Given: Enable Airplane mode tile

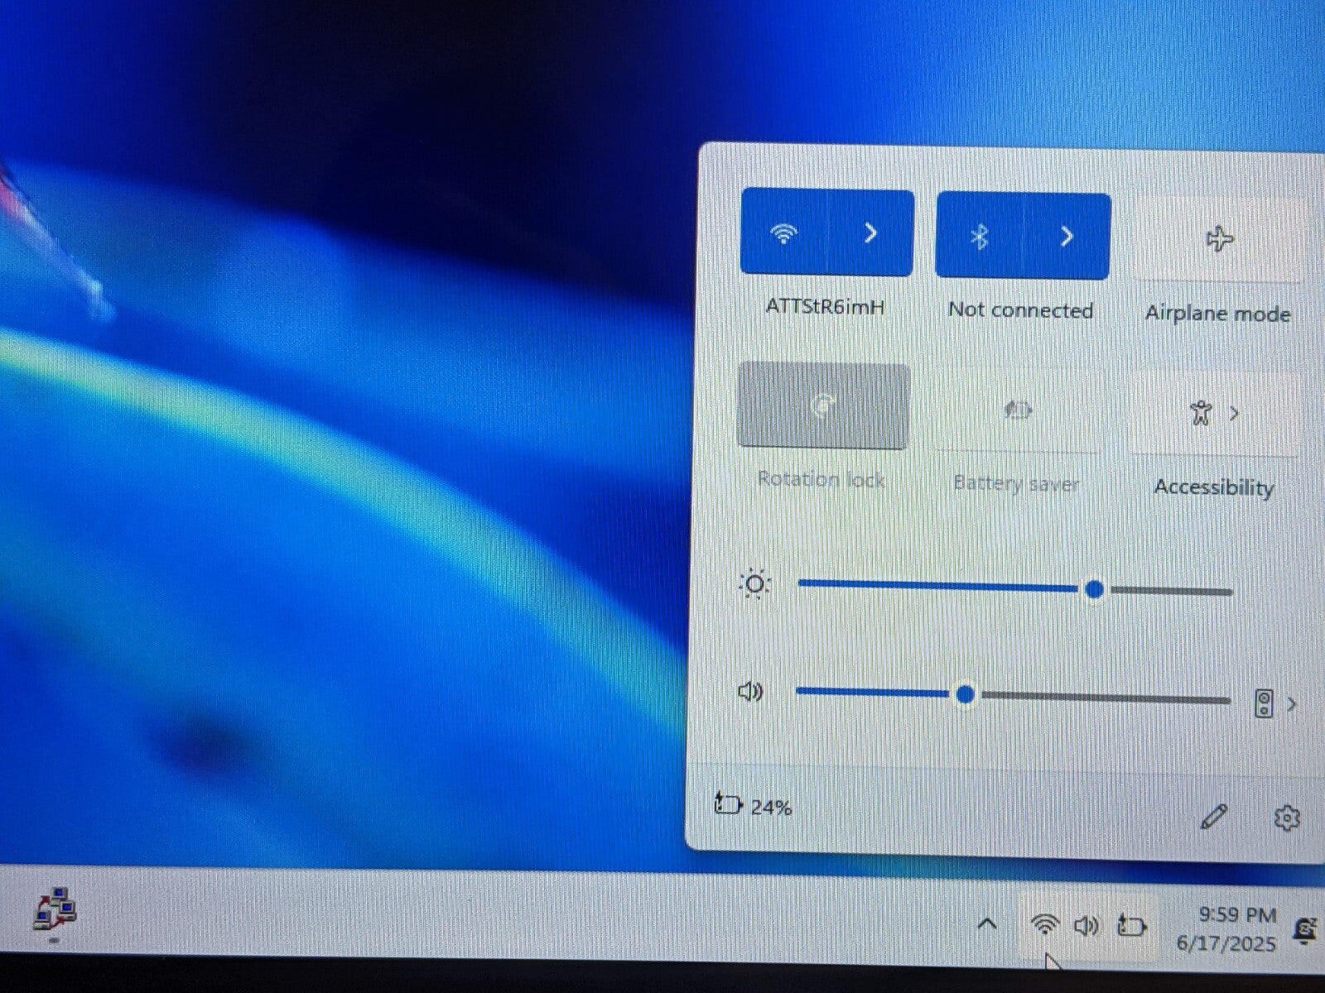Looking at the screenshot, I should point(1218,240).
